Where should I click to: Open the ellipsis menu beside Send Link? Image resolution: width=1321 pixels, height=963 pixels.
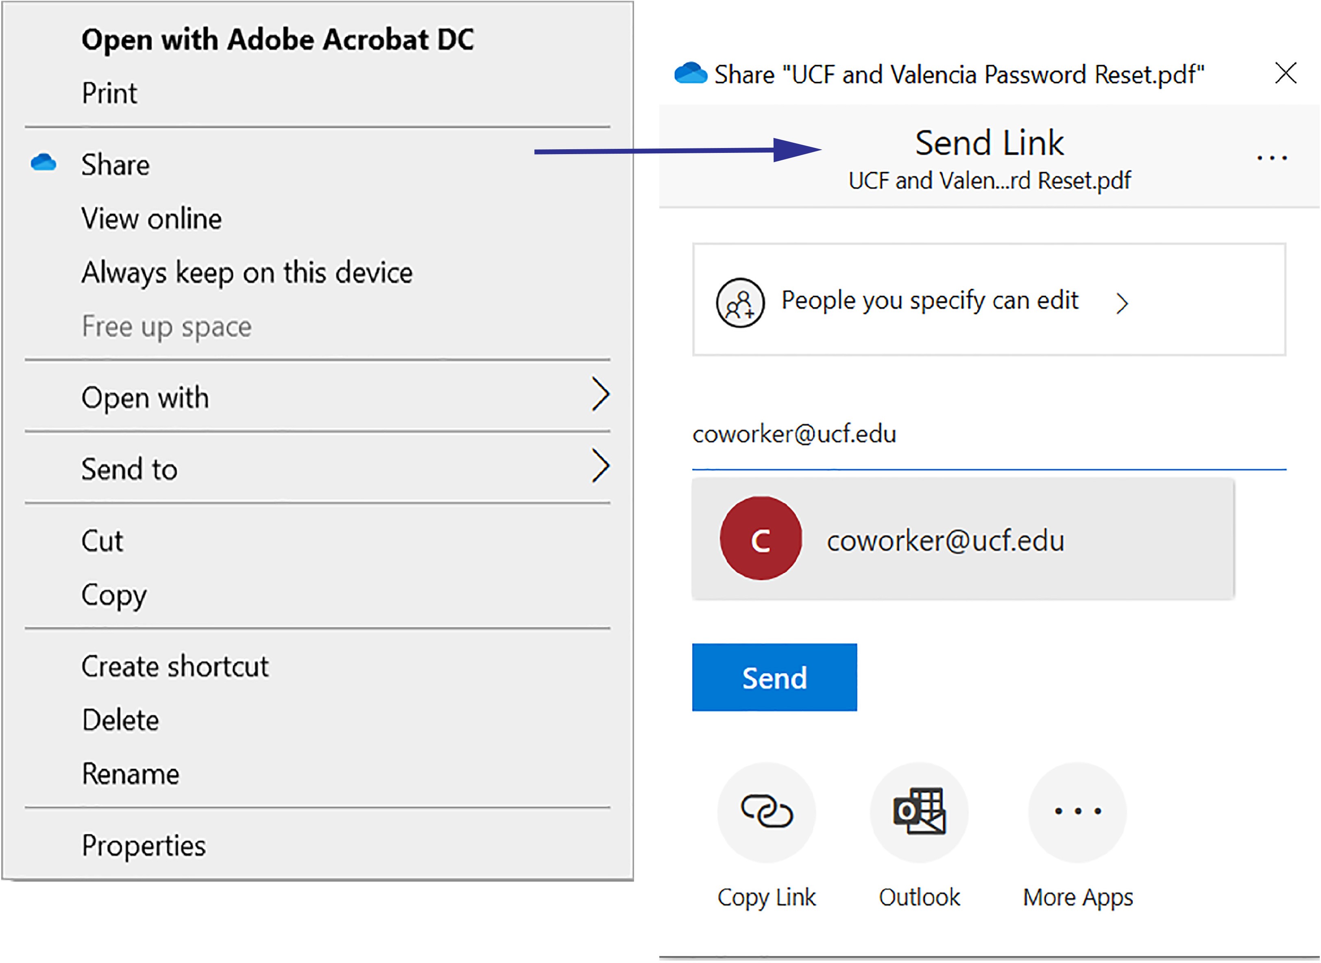coord(1272,158)
